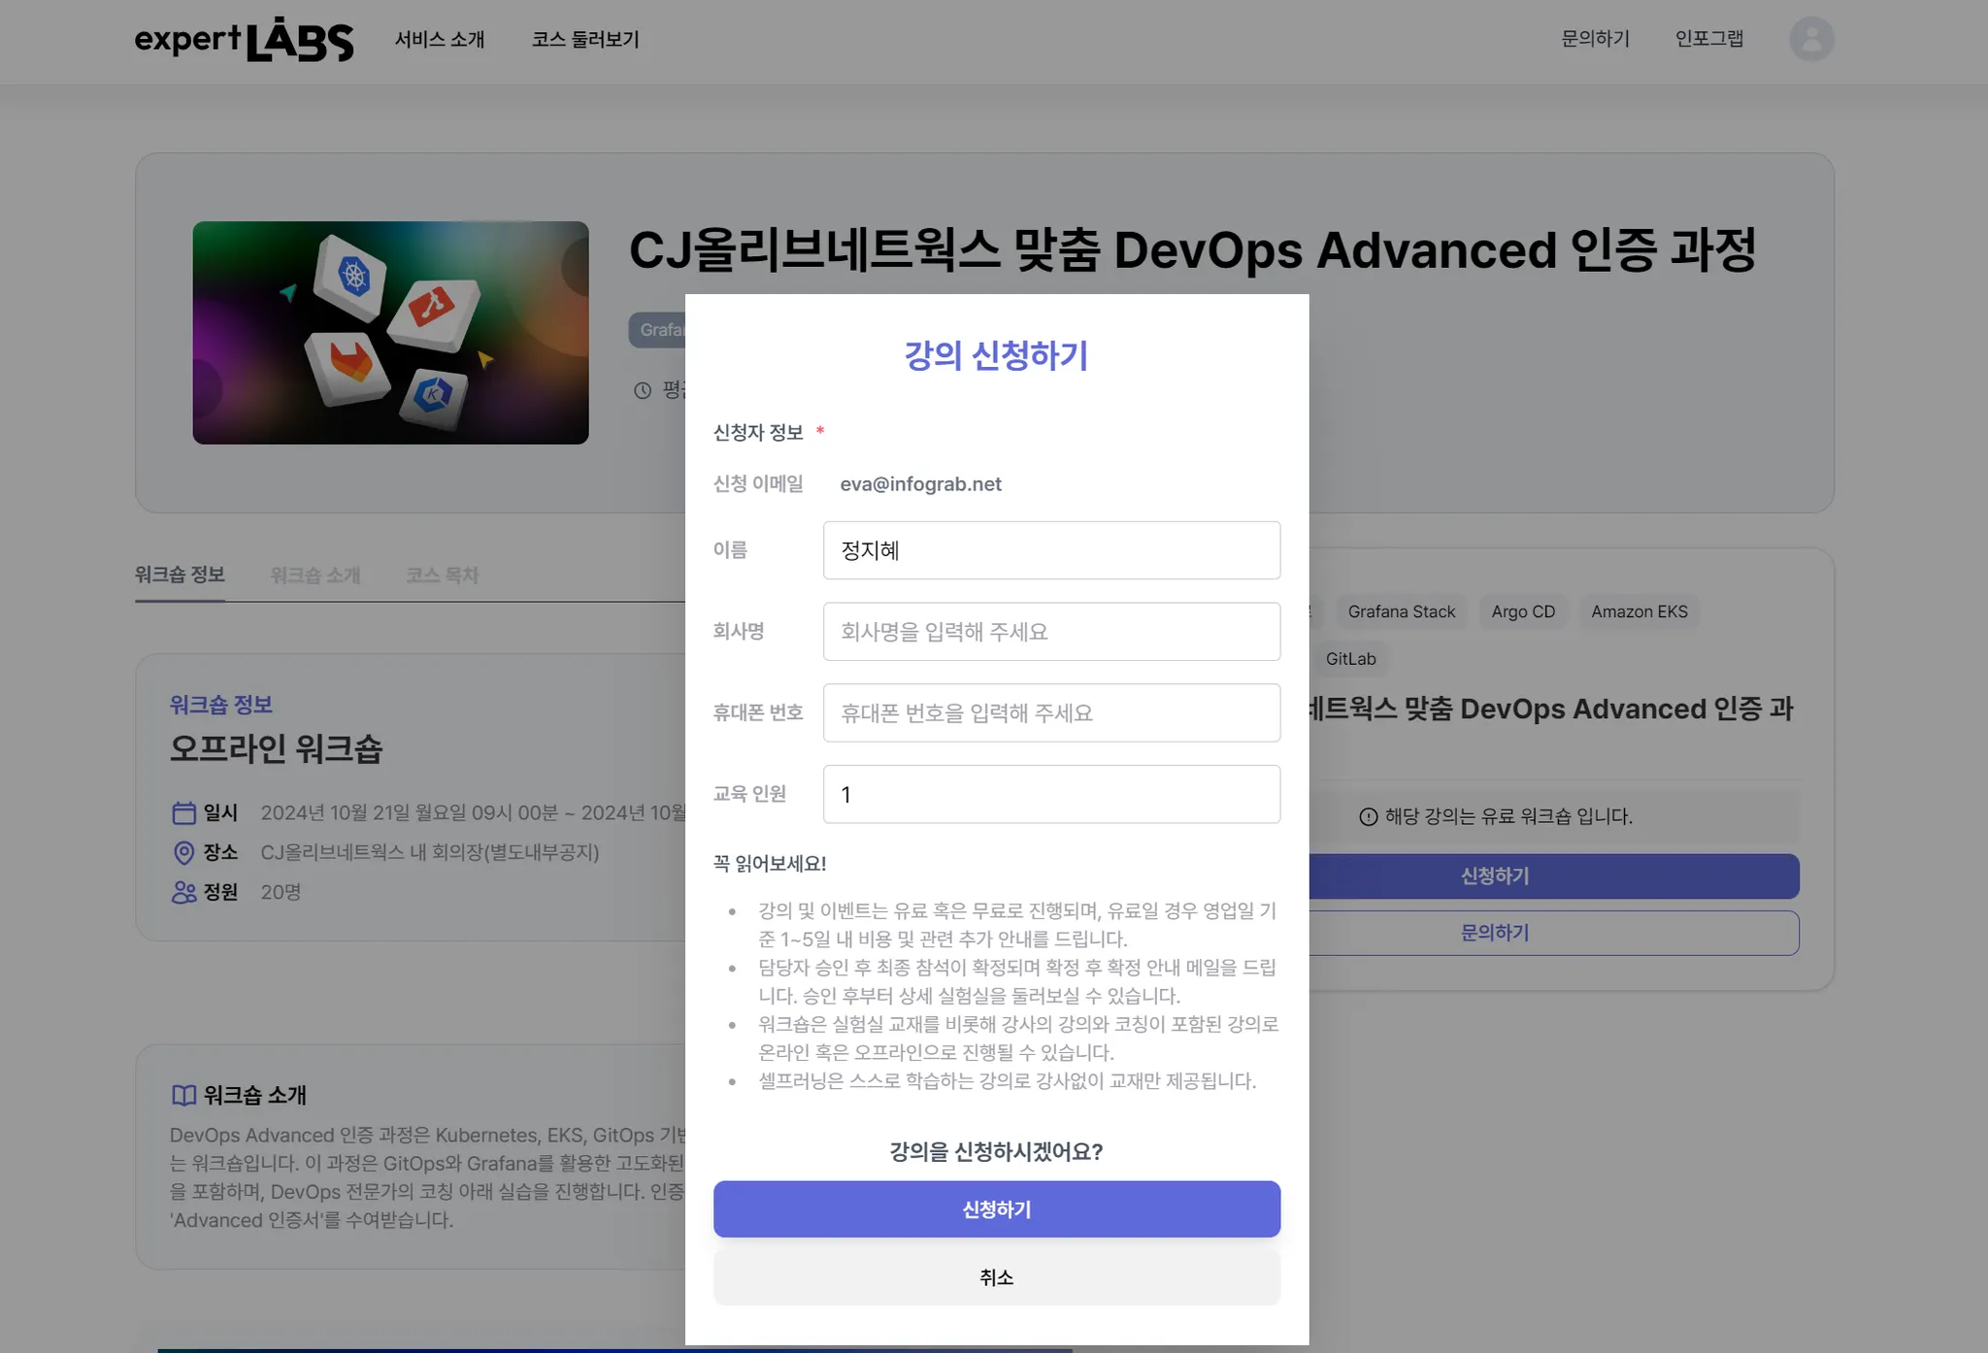Click the book icon beside 워크숍 소개
This screenshot has width=1988, height=1353.
(183, 1095)
